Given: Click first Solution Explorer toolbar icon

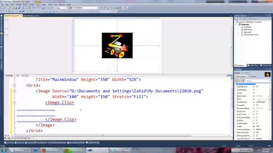Looking at the screenshot, I should point(236,19).
